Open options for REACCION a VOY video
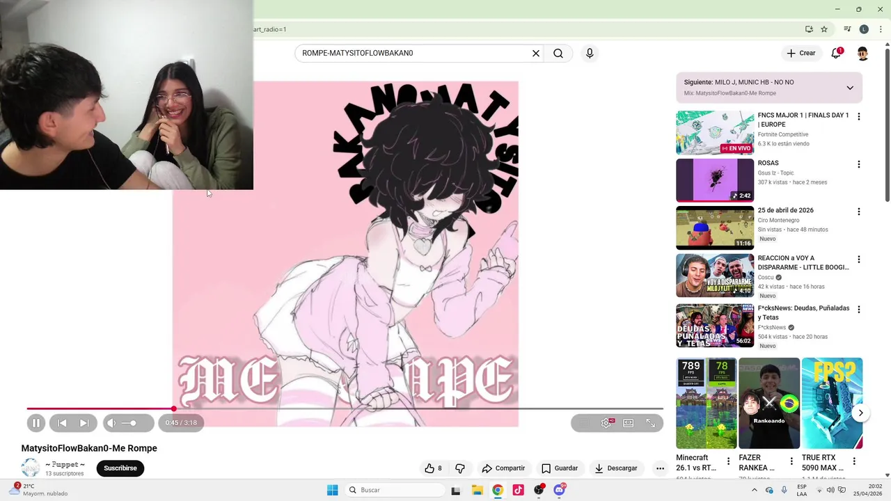 click(x=858, y=260)
